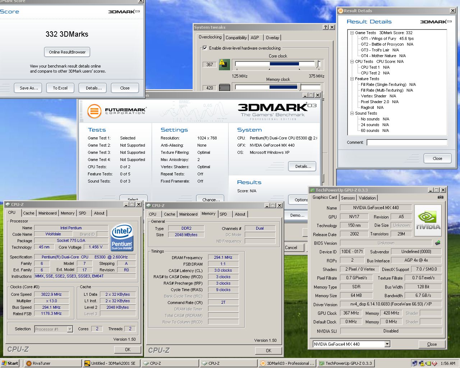Click the core clock value box 367
Viewport: 460px width, 368px height.
click(x=210, y=65)
